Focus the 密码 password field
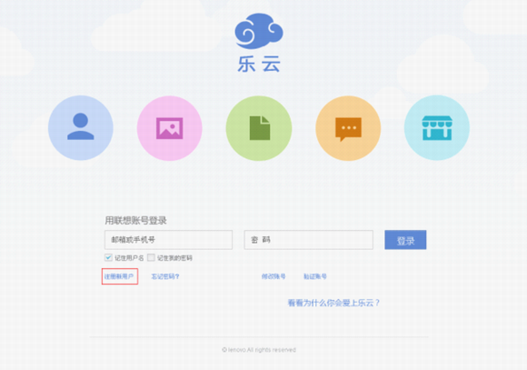The height and width of the screenshot is (370, 527). (x=309, y=240)
